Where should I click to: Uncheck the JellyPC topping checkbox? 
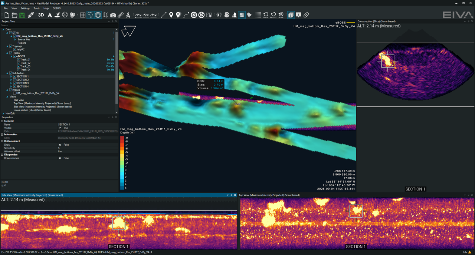click(x=14, y=50)
